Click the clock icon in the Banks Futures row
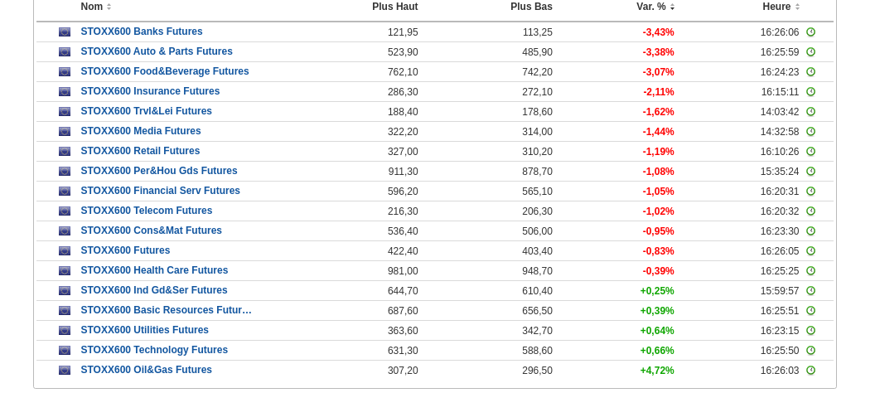Screen dimensions: 875x393 click(x=810, y=32)
